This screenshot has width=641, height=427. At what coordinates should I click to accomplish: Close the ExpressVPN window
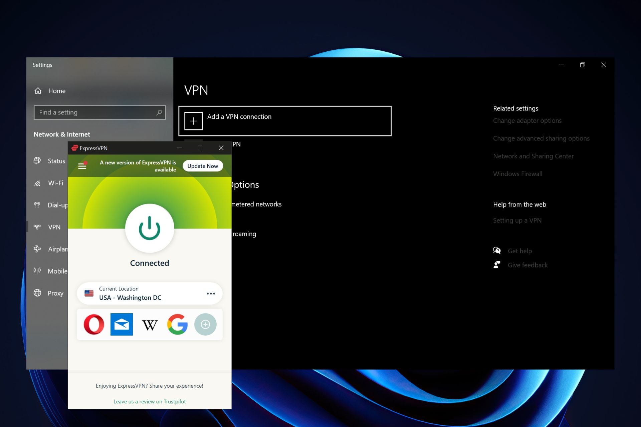pyautogui.click(x=221, y=148)
